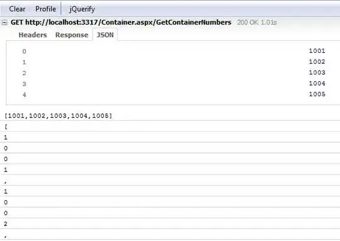Click the value 1004 in JSON view
The width and height of the screenshot is (340, 241).
coord(317,84)
